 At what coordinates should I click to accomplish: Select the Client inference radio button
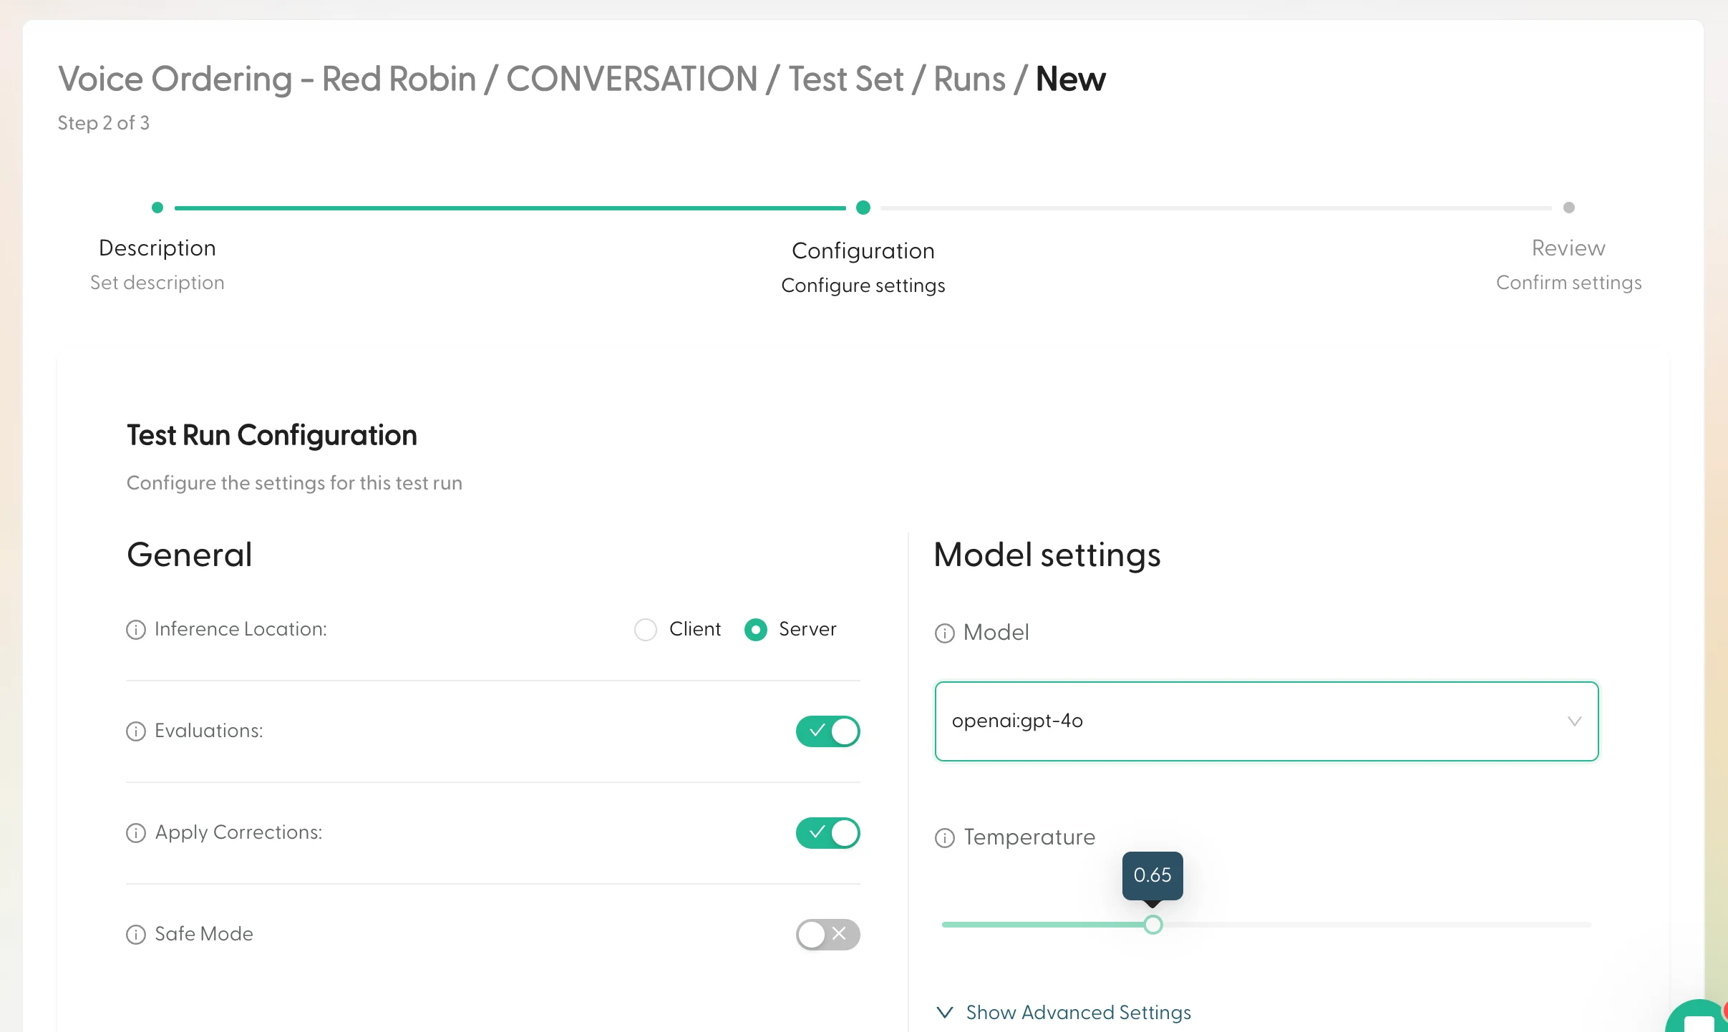644,630
